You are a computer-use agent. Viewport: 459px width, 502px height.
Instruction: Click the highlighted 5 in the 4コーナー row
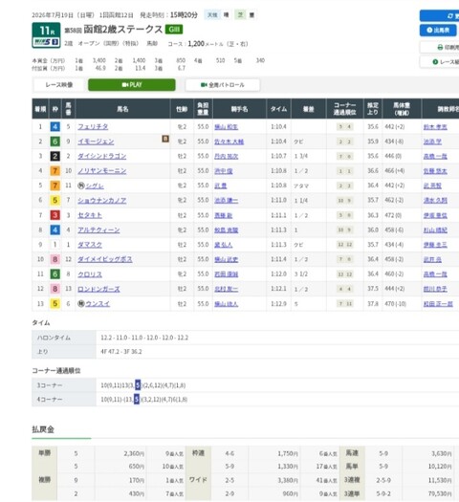[x=137, y=400]
